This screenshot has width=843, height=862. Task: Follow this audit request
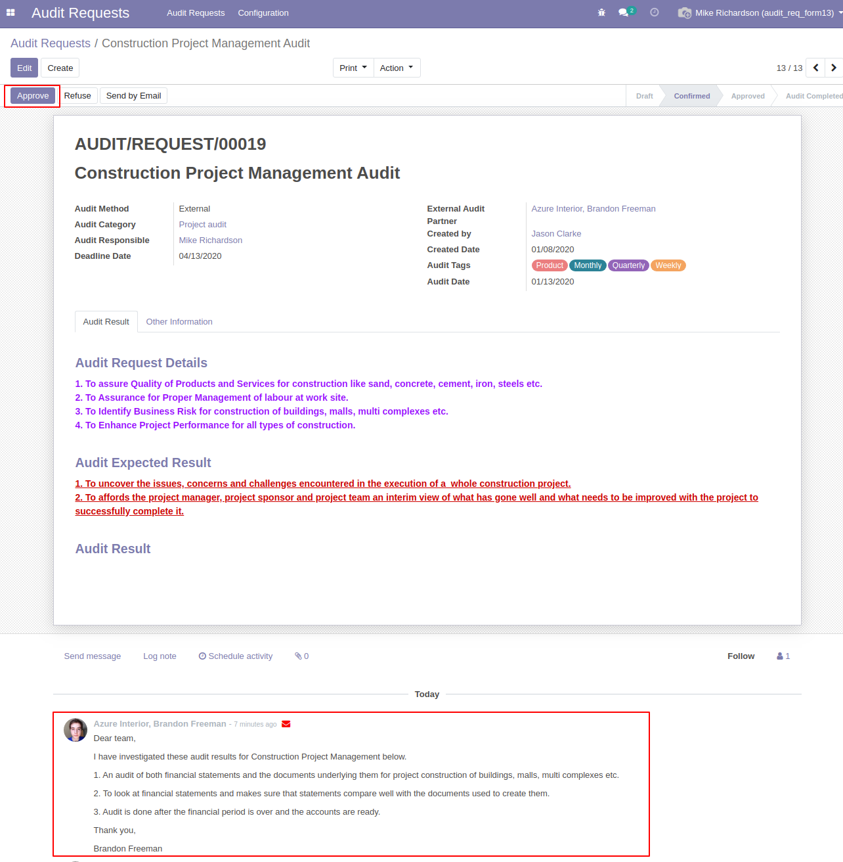(x=741, y=656)
